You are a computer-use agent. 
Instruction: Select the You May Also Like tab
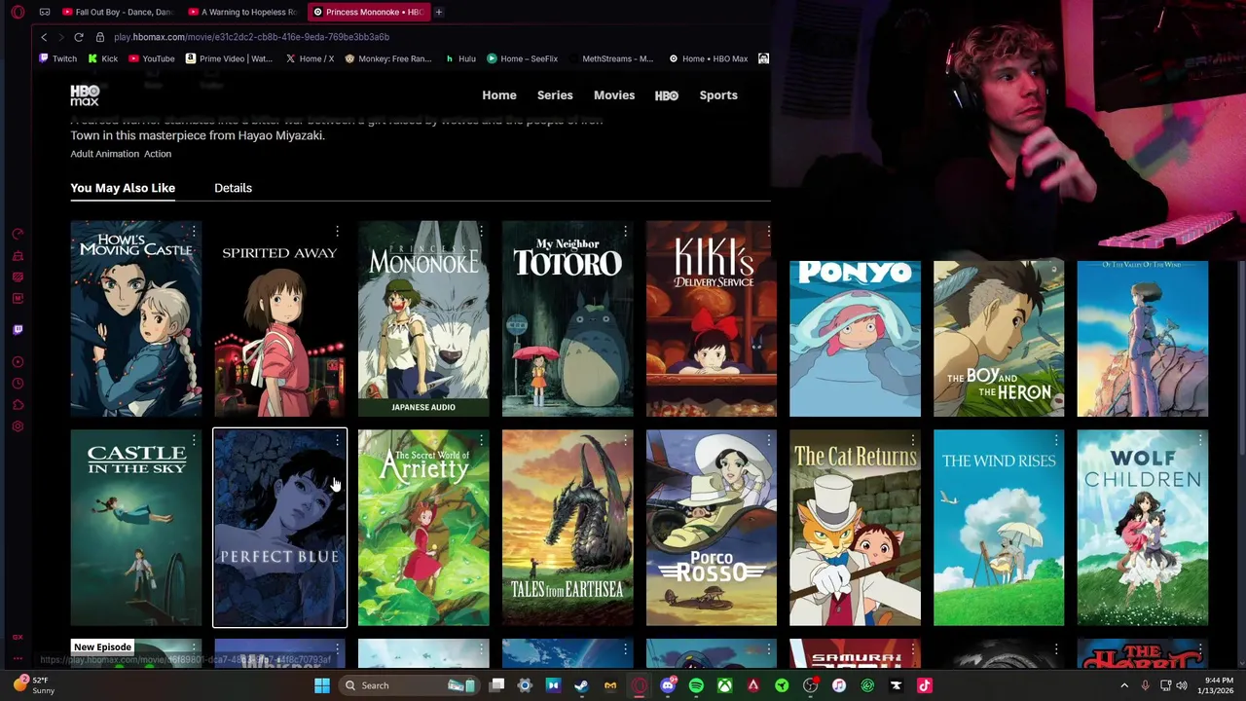tap(123, 188)
